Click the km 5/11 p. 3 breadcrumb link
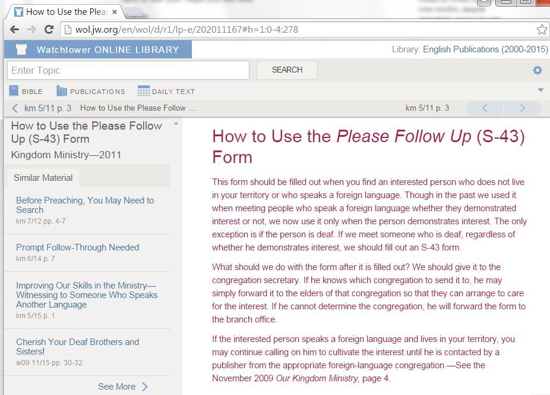Viewport: 550px width, 395px height. tap(48, 108)
